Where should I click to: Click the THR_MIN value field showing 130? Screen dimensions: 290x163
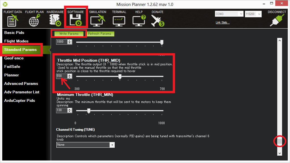tap(62, 110)
